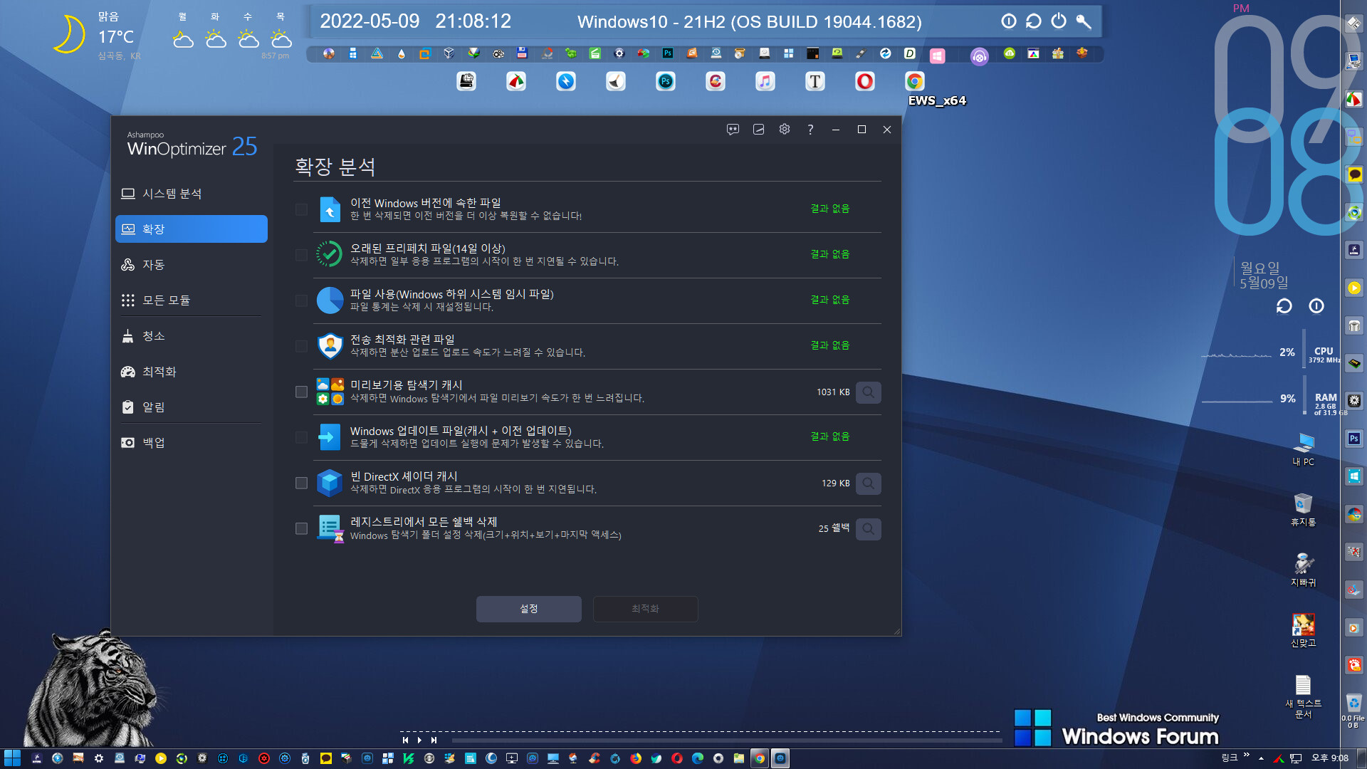
Task: Open the WinOptimizer settings gear icon
Action: coord(785,129)
